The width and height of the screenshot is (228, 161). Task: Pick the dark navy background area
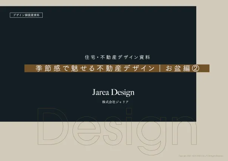(113, 34)
